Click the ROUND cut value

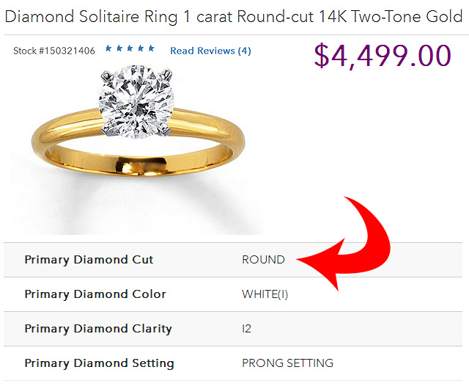(263, 260)
